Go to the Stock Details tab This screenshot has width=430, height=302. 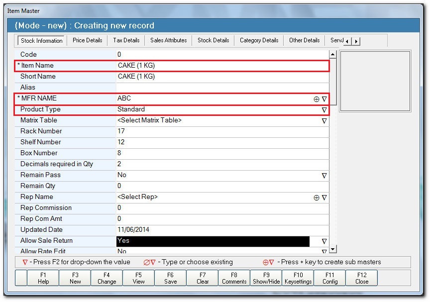click(214, 40)
